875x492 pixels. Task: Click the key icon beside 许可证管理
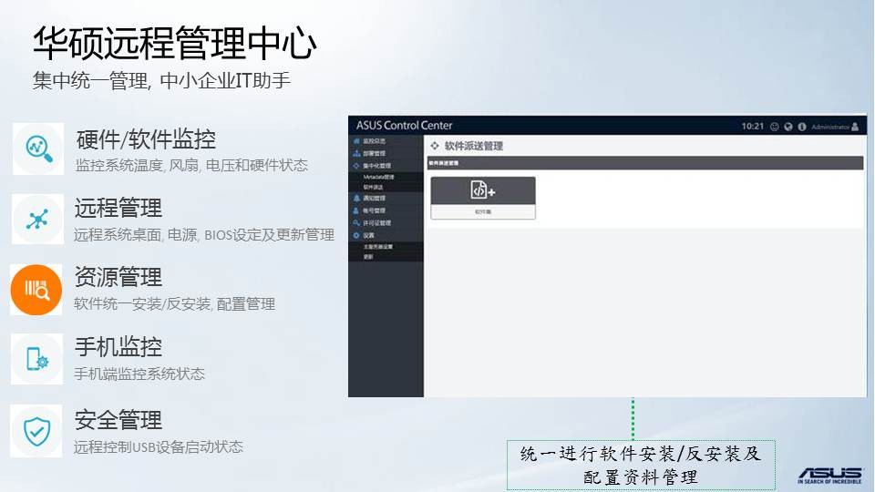click(x=356, y=222)
